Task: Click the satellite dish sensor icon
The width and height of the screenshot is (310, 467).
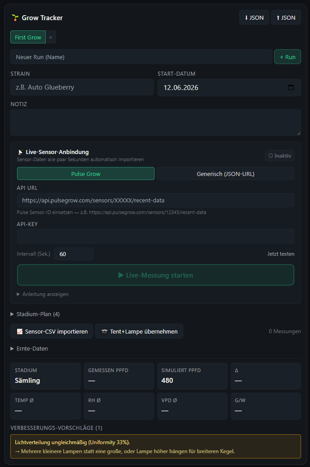Action: (x=20, y=152)
